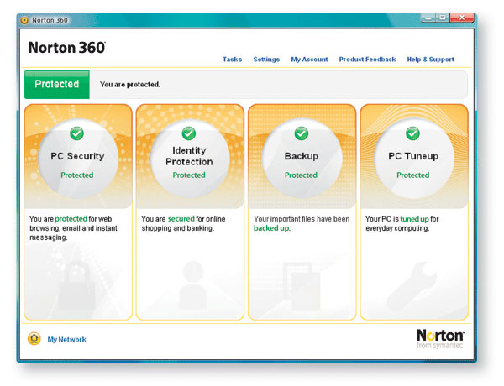Open the My Network link
This screenshot has height=386, width=504.
pyautogui.click(x=66, y=340)
